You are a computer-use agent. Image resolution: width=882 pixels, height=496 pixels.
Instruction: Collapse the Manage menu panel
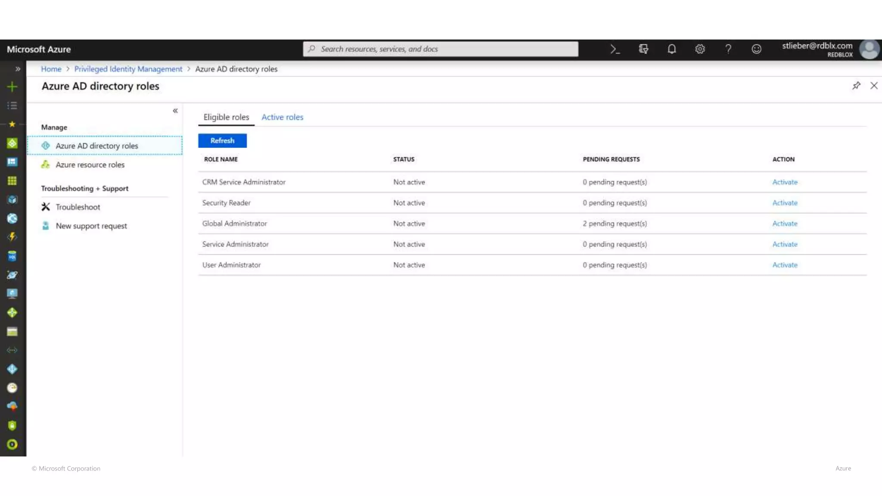[175, 111]
